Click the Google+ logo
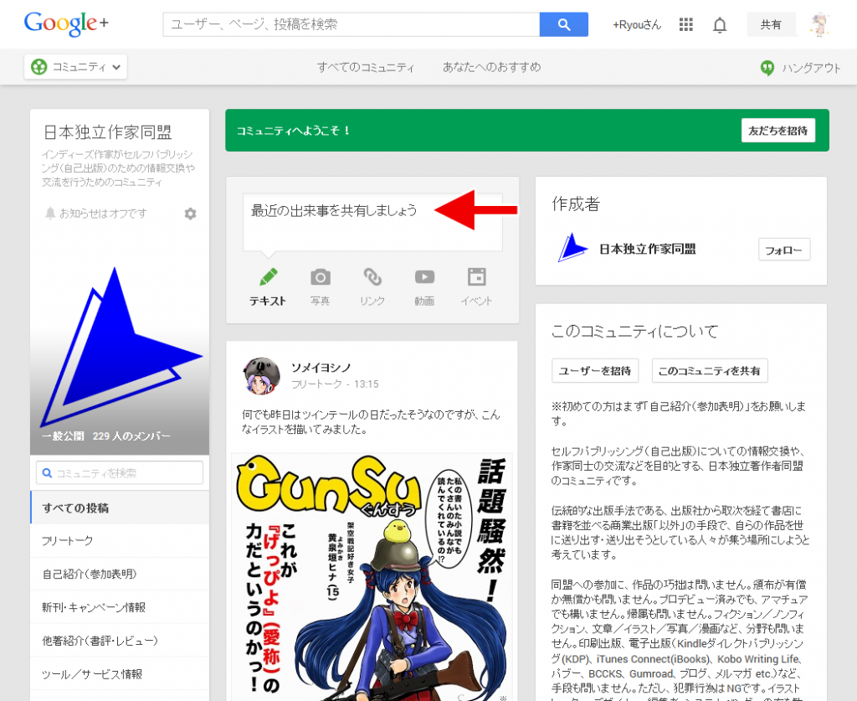Screen dimensions: 857x701 click(x=66, y=23)
